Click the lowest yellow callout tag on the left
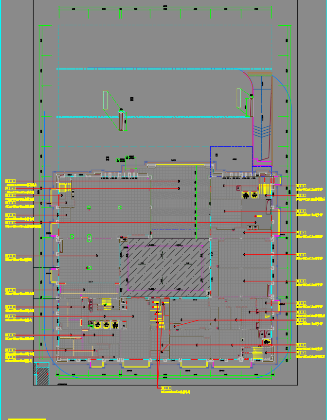 click(10, 357)
